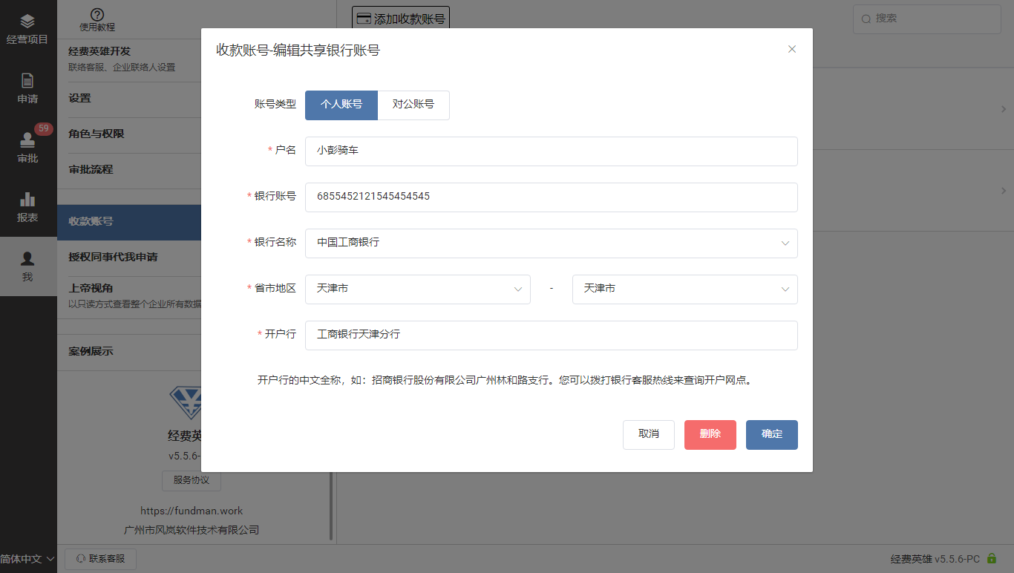Confirm with the 确定 button
Viewport: 1014px width, 573px height.
771,434
